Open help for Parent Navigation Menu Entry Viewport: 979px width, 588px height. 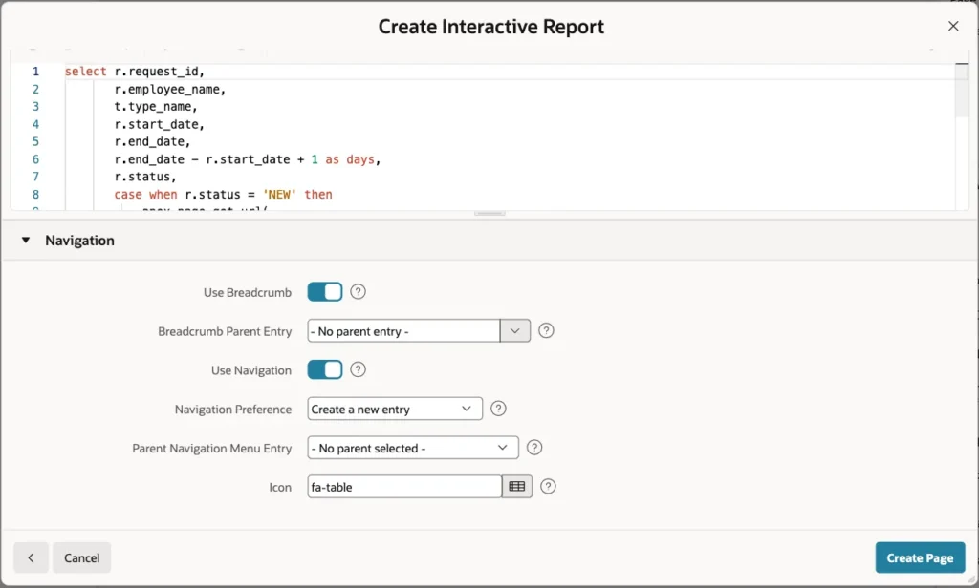point(534,447)
